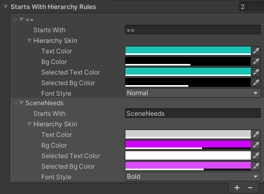Click the == rule header name
The width and height of the screenshot is (264, 194).
pyautogui.click(x=30, y=20)
